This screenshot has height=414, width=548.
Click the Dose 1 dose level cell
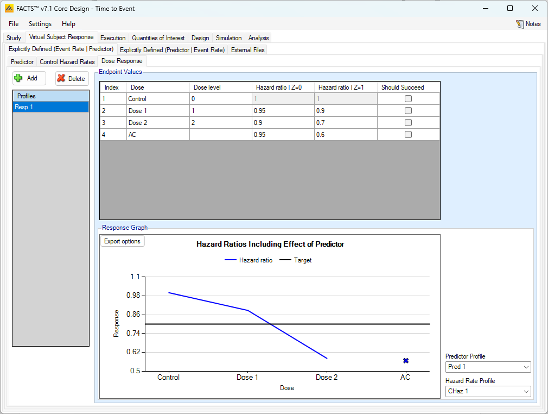click(220, 111)
